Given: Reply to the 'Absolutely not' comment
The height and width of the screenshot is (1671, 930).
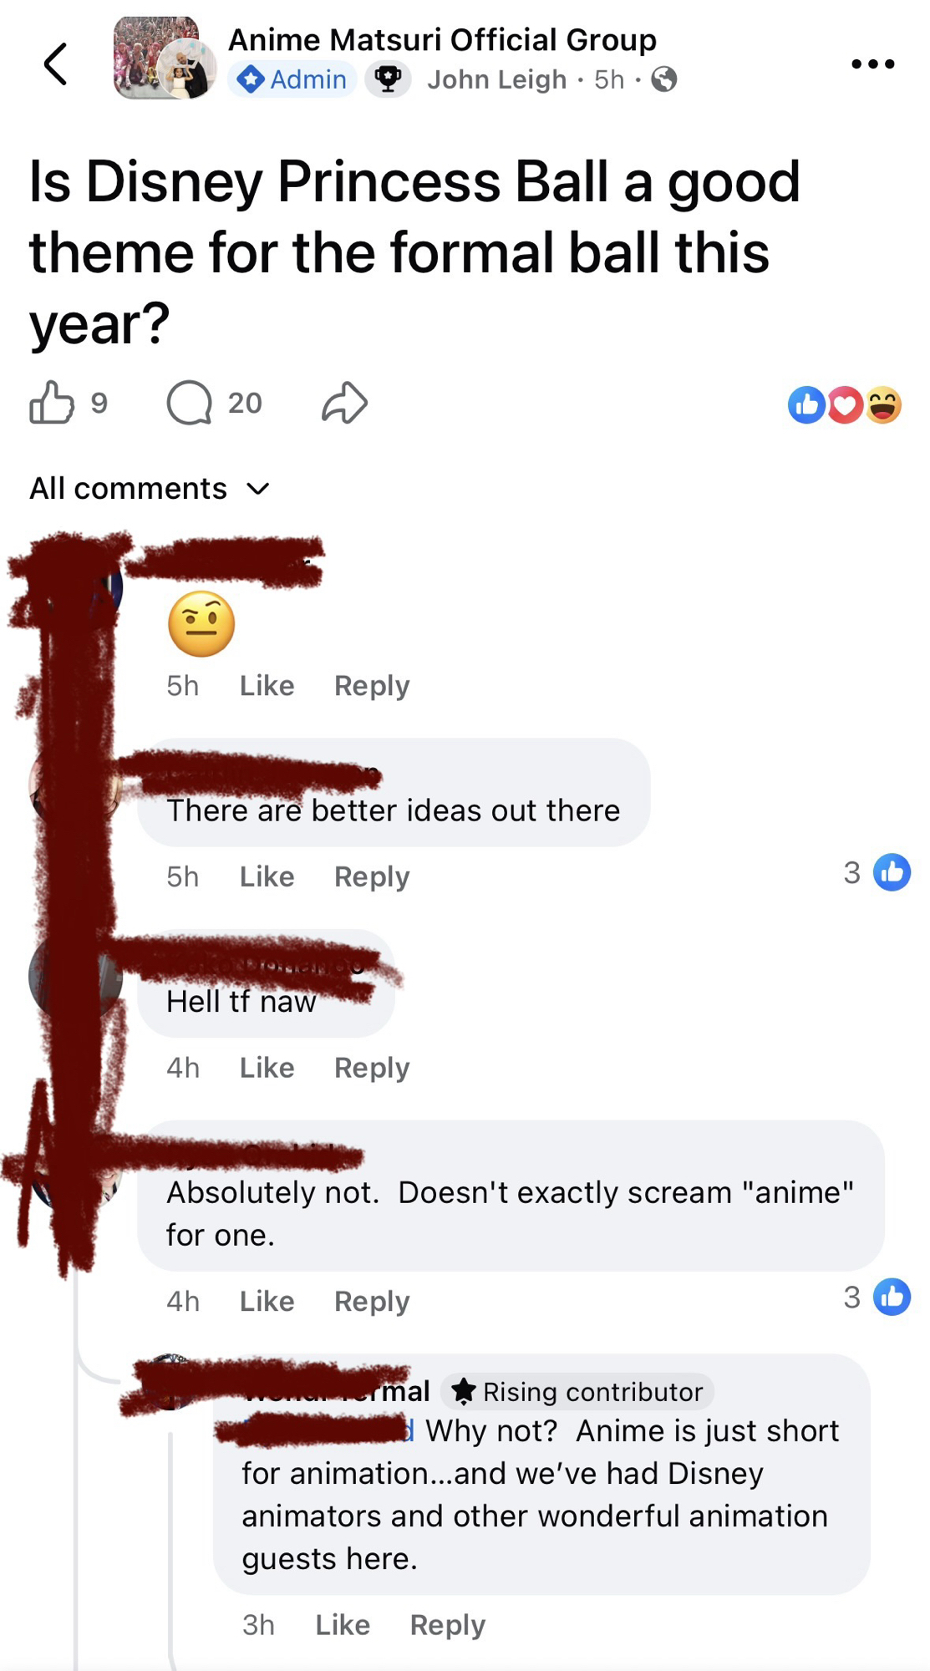Looking at the screenshot, I should (372, 1301).
